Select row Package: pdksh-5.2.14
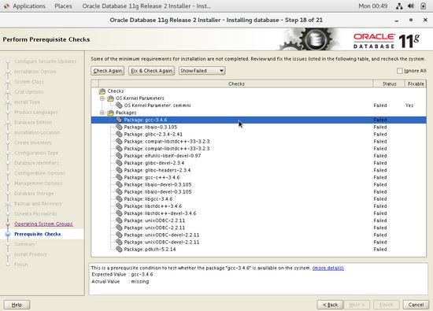 pyautogui.click(x=259, y=249)
